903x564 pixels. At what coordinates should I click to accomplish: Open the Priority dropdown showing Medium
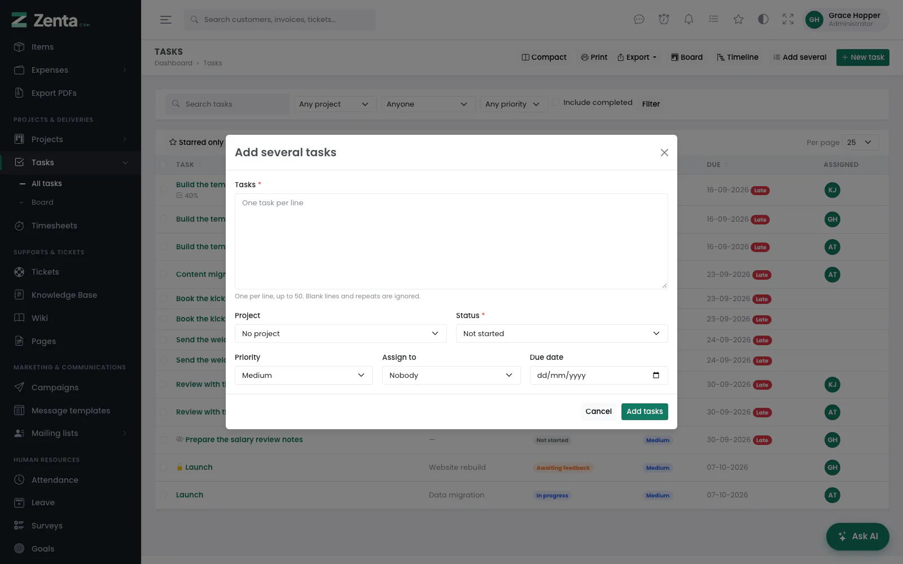pos(304,376)
